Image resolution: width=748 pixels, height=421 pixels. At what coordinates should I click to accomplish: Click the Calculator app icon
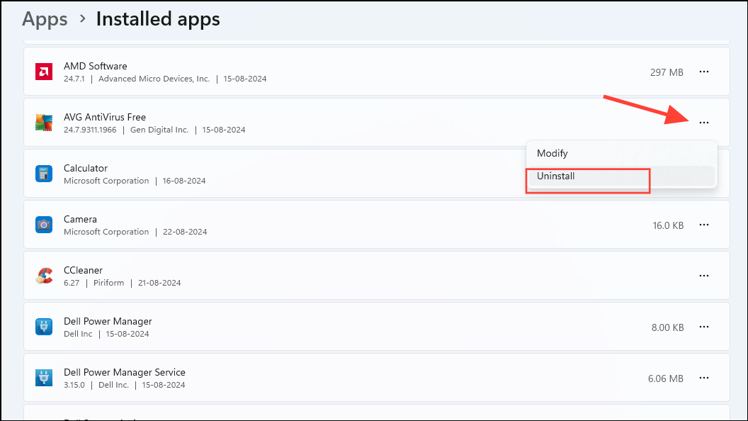[44, 174]
